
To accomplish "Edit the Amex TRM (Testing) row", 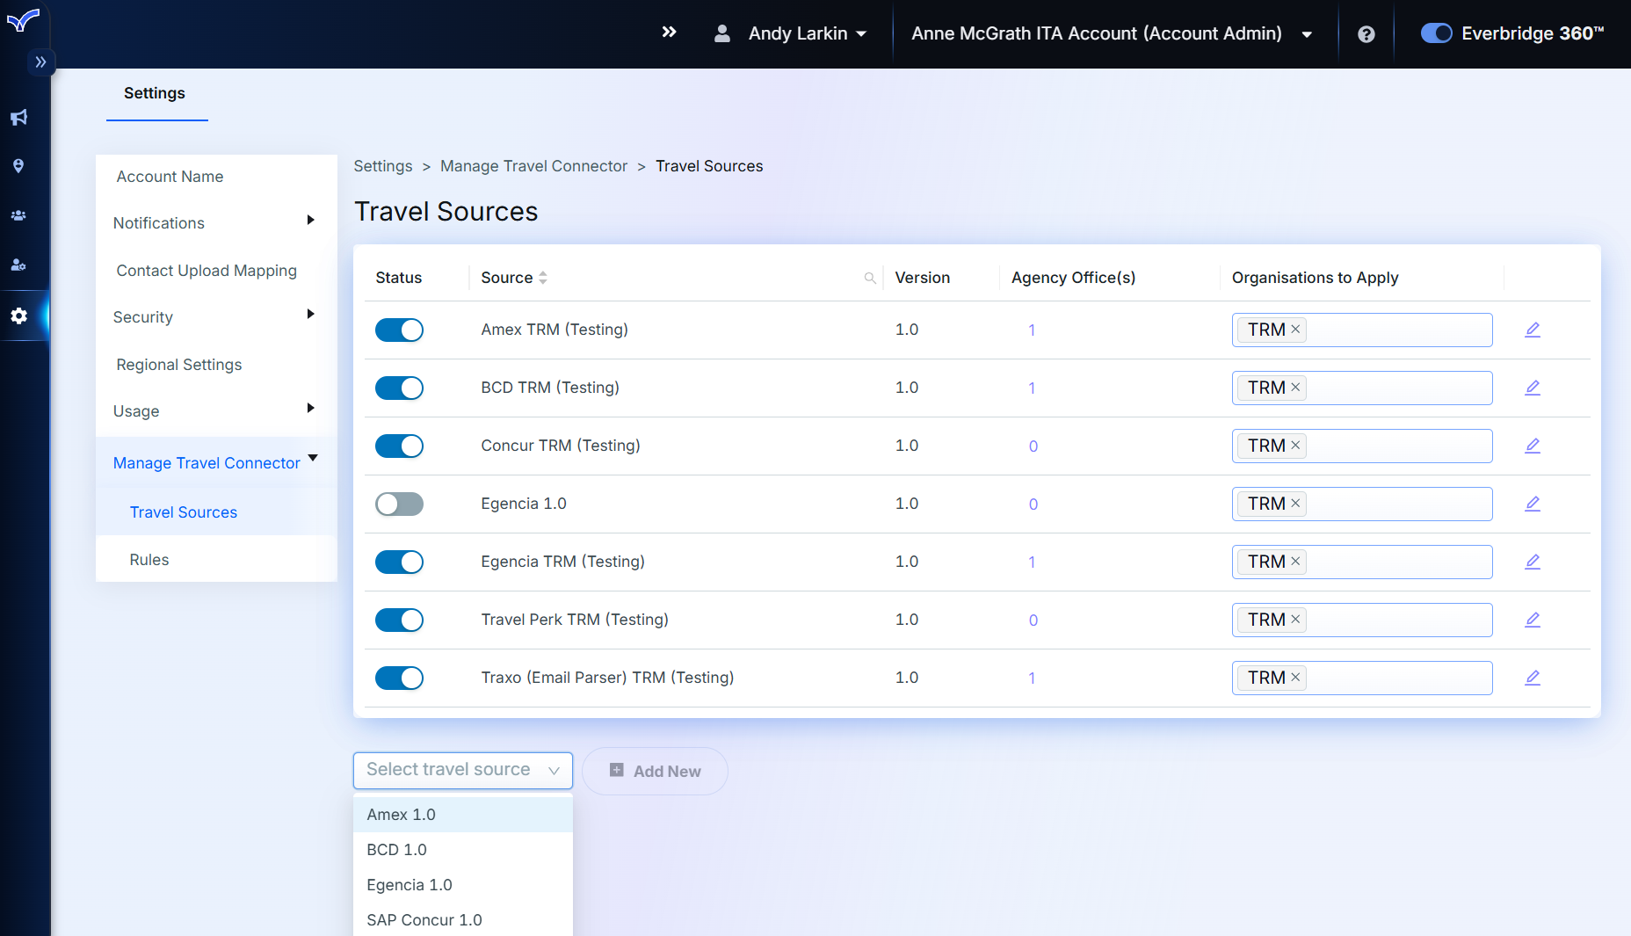I will point(1532,330).
